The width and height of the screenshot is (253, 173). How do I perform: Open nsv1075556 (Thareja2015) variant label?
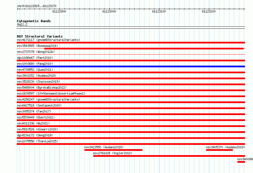pos(38,141)
